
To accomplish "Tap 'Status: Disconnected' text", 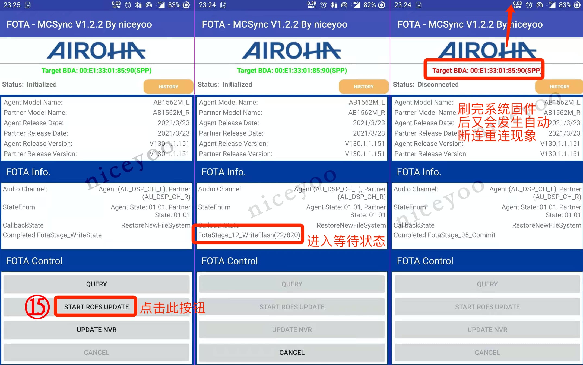I will (x=426, y=84).
